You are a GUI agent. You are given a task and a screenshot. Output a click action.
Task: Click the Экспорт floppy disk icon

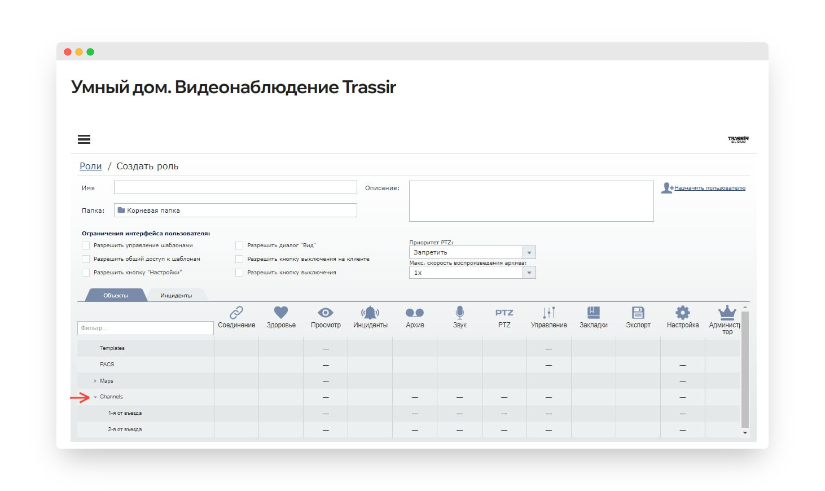pyautogui.click(x=638, y=313)
